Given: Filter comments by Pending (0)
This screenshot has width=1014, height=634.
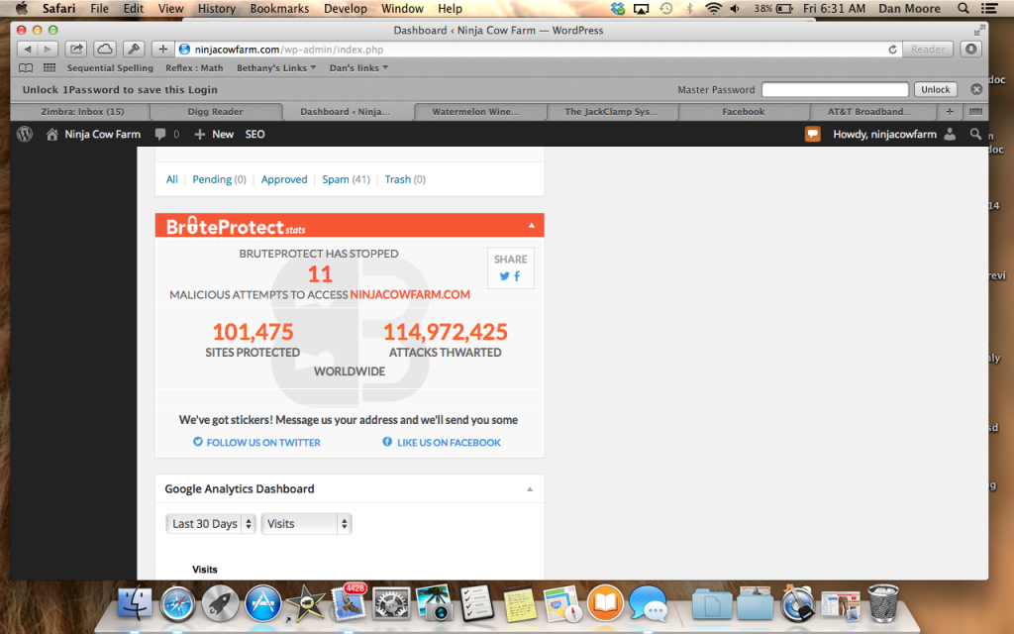Looking at the screenshot, I should pyautogui.click(x=219, y=179).
